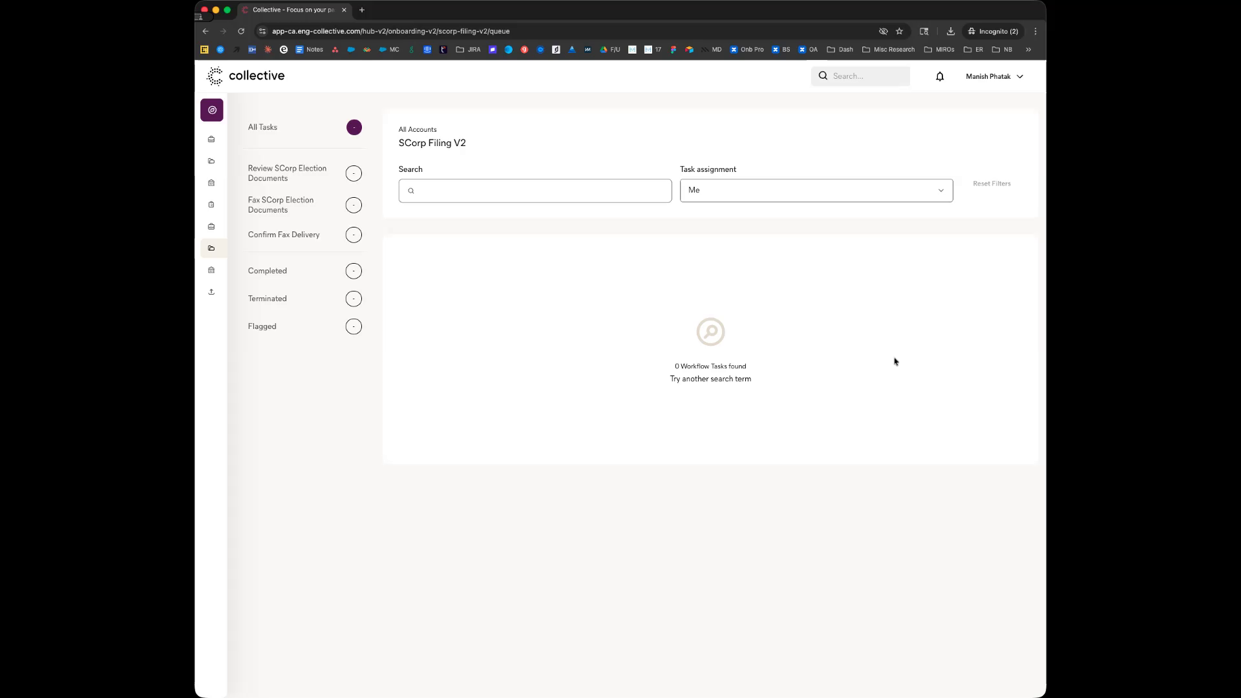Click the highlighted folder icon in sidebar
This screenshot has width=1241, height=698.
point(211,248)
